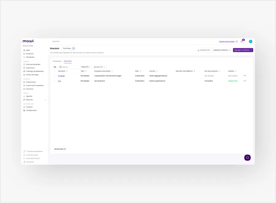Select the Personas tab

(67, 61)
